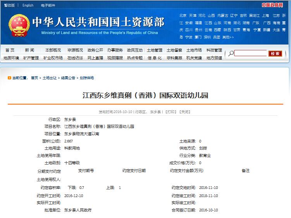Switch site language to English
The width and height of the screenshot is (291, 218).
coord(28,5)
